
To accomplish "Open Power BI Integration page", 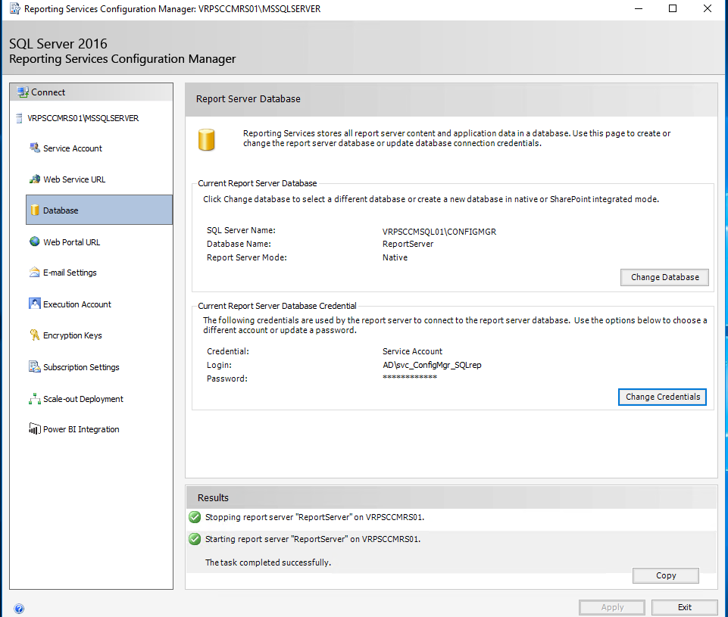I will pos(81,429).
